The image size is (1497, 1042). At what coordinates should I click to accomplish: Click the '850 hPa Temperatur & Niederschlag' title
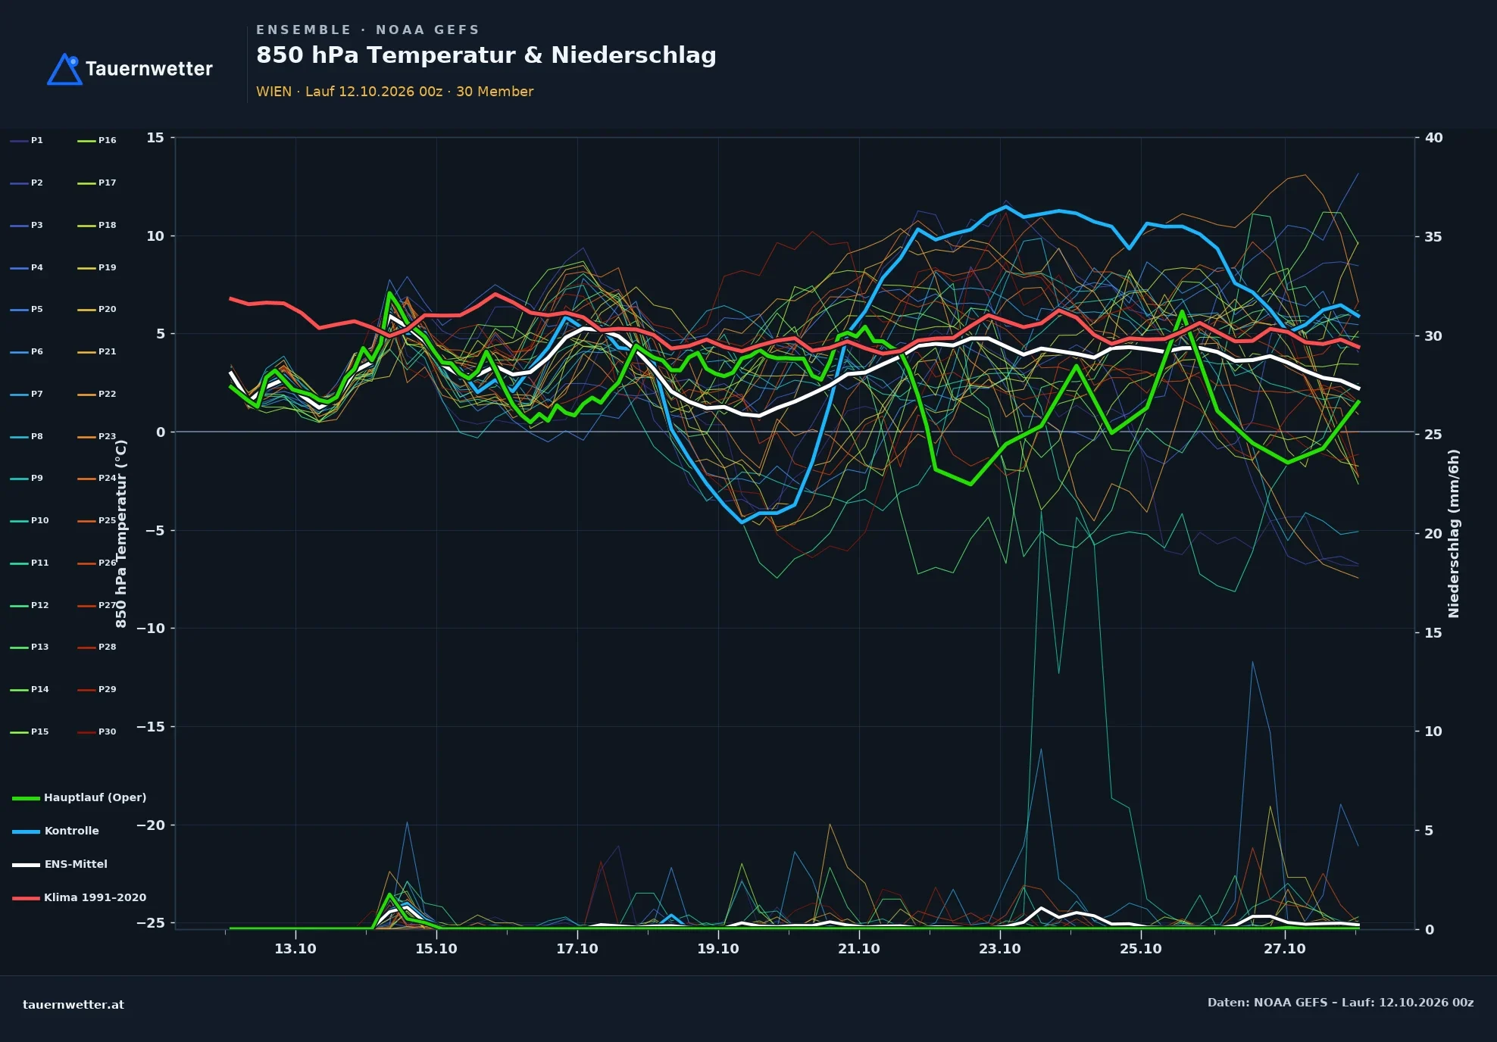pyautogui.click(x=486, y=55)
